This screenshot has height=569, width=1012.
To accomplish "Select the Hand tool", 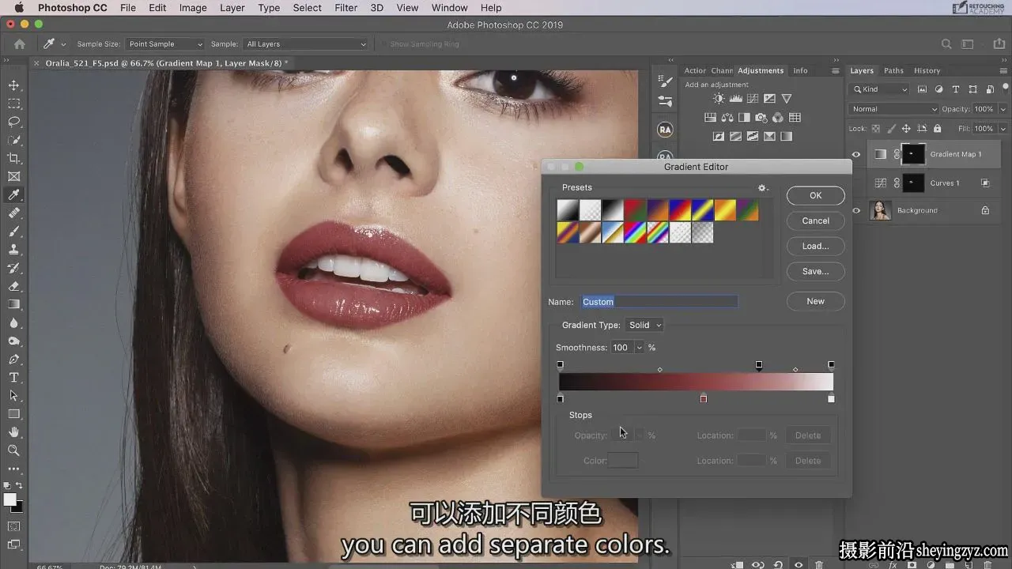I will click(x=13, y=432).
